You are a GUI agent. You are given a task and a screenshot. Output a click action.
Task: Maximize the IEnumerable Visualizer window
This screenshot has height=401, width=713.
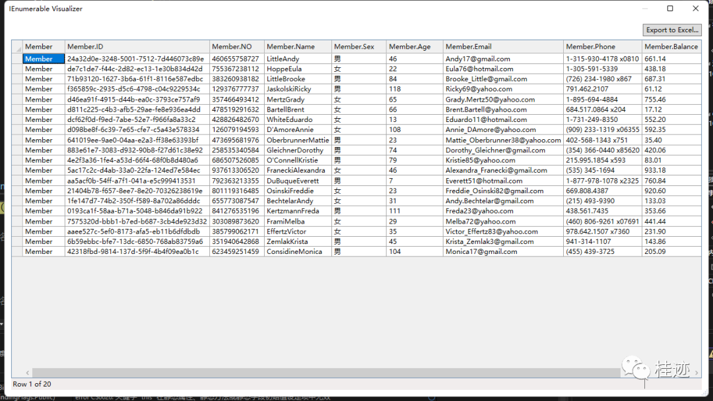[x=670, y=8]
